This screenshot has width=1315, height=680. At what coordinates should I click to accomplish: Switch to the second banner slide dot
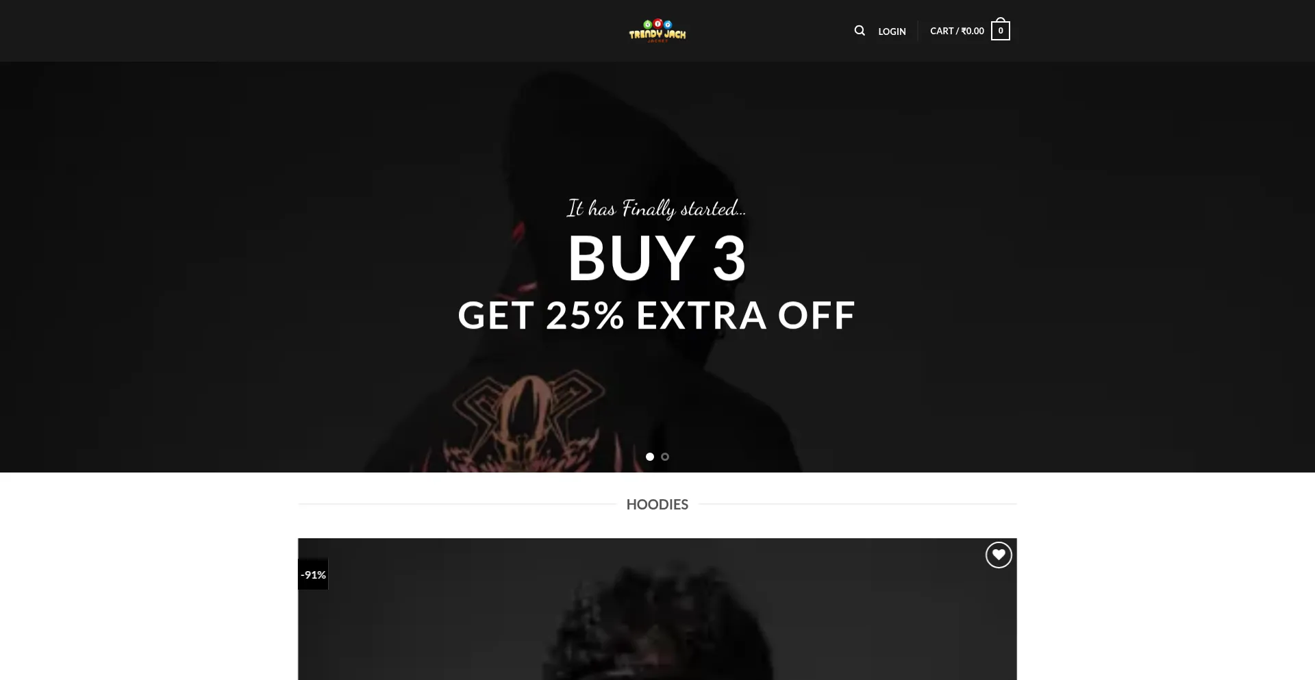tap(665, 457)
